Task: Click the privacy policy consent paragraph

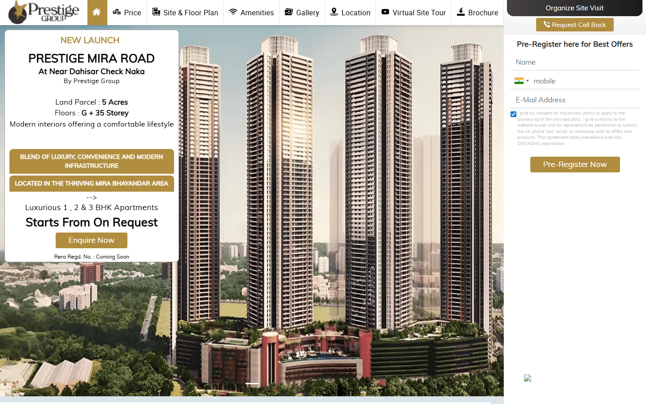Action: point(577,128)
